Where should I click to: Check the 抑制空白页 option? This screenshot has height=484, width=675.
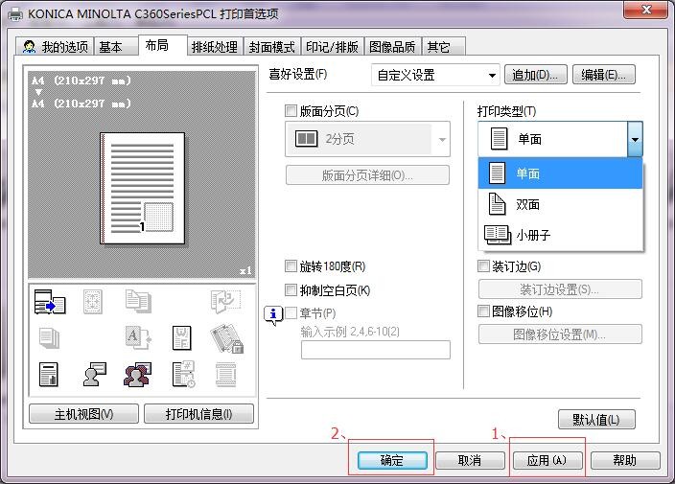pyautogui.click(x=292, y=289)
